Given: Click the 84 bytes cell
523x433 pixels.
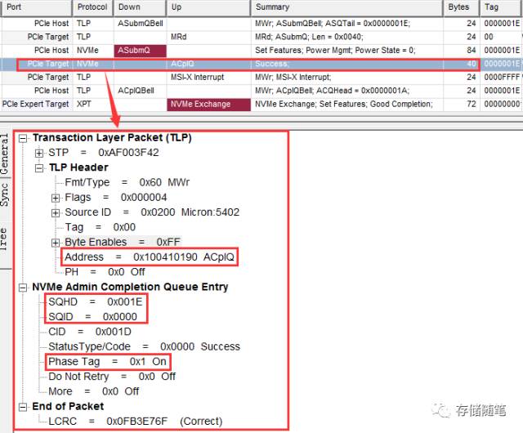Looking at the screenshot, I should click(462, 51).
